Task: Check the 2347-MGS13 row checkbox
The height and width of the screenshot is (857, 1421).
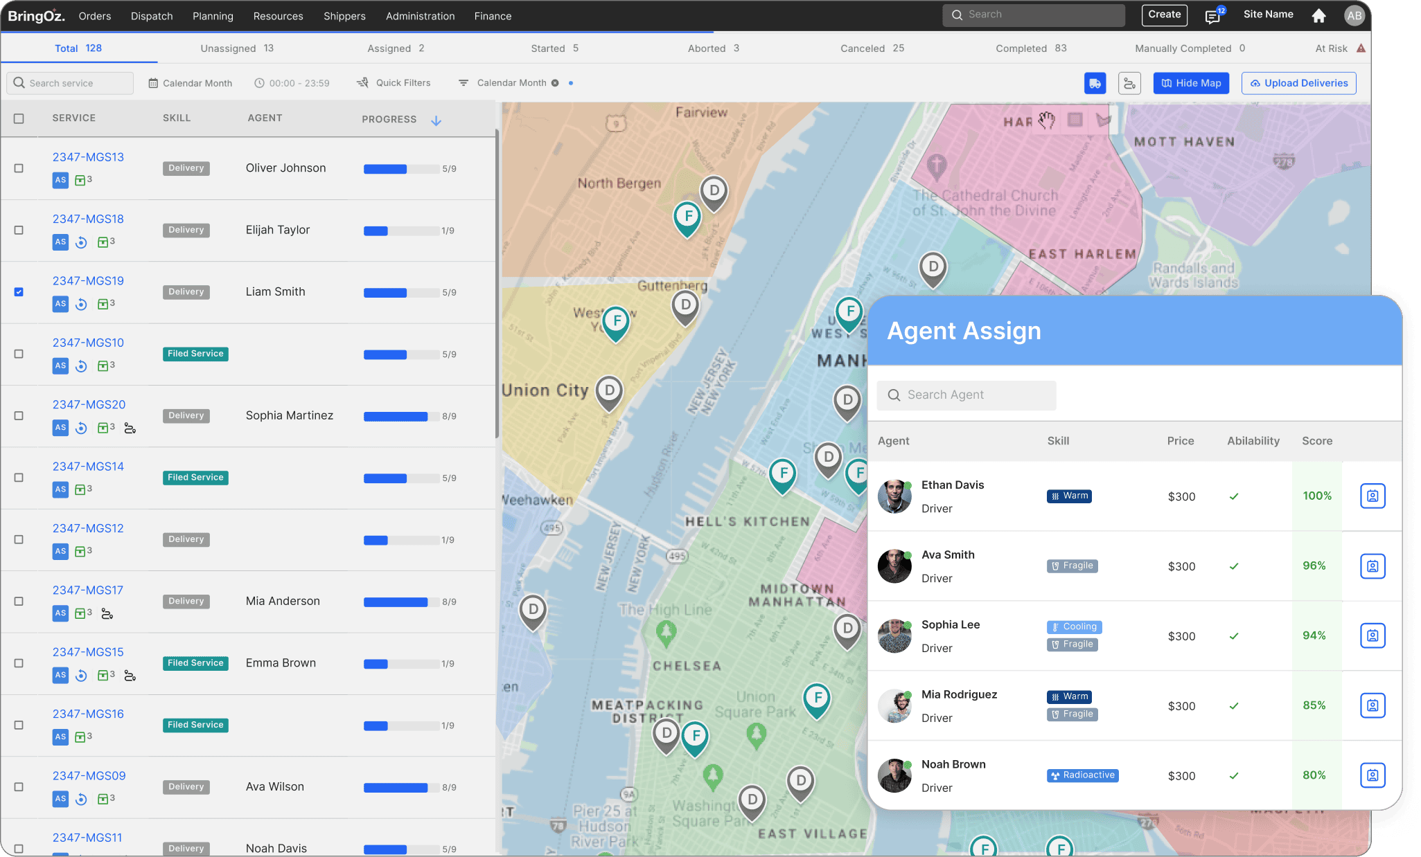Action: coord(19,168)
